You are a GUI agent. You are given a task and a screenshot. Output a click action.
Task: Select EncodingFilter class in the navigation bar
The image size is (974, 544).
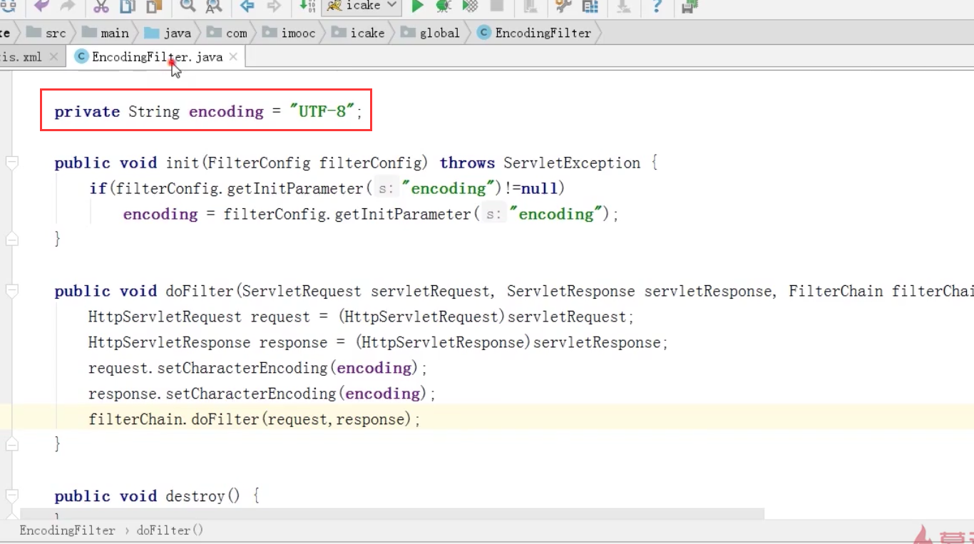(535, 33)
